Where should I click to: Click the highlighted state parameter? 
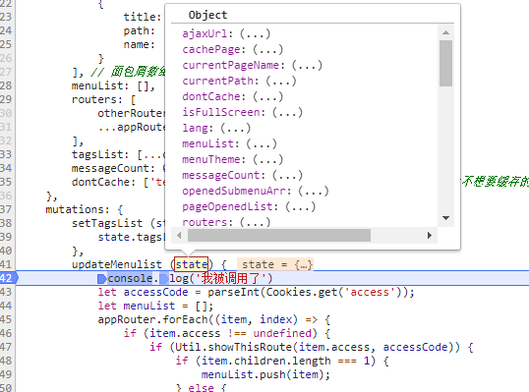[191, 264]
